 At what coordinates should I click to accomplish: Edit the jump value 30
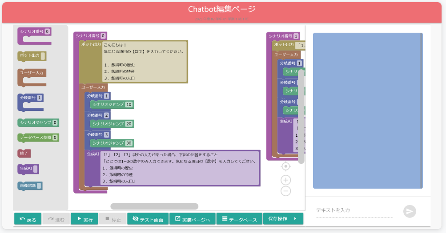point(129,143)
